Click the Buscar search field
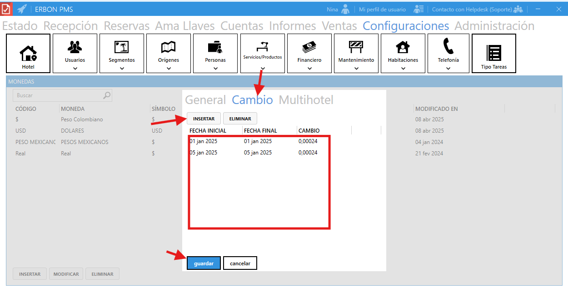Image resolution: width=568 pixels, height=288 pixels. (58, 95)
